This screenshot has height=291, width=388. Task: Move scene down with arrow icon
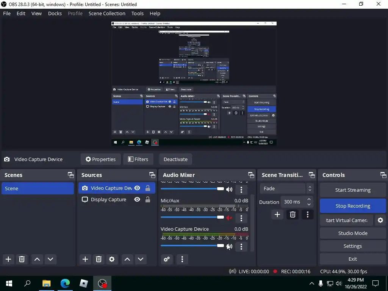[x=50, y=259]
